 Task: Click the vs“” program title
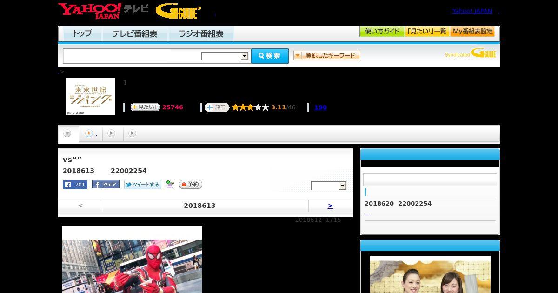73,160
